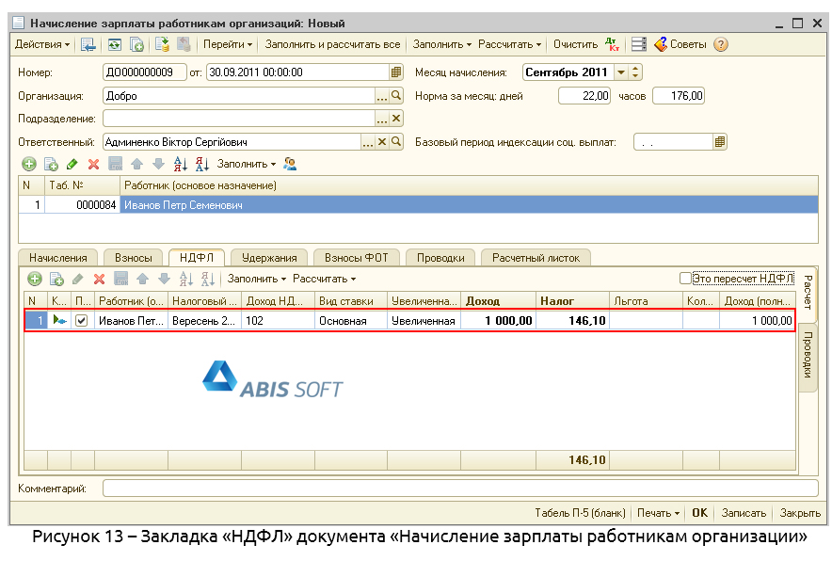This screenshot has height=561, width=832.
Task: Confirm the document with OK
Action: coord(699,513)
